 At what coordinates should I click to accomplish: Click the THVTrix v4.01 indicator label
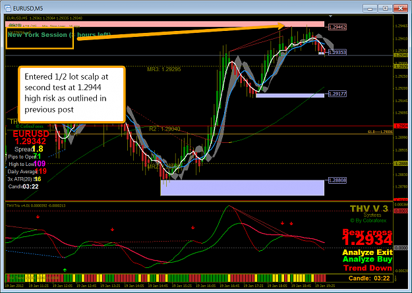pyautogui.click(x=36, y=205)
